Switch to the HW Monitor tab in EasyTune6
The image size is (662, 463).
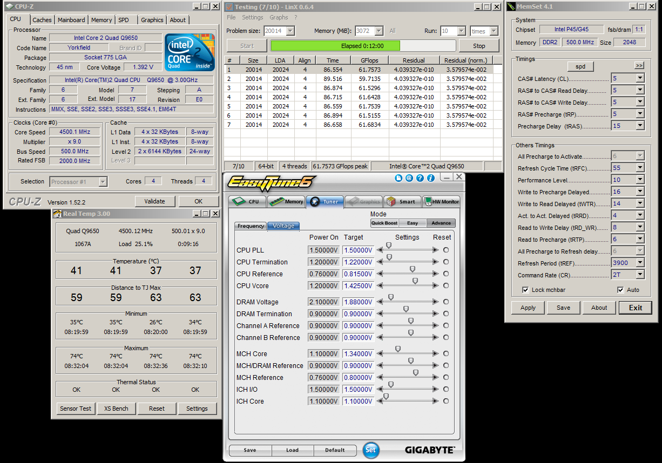(442, 201)
